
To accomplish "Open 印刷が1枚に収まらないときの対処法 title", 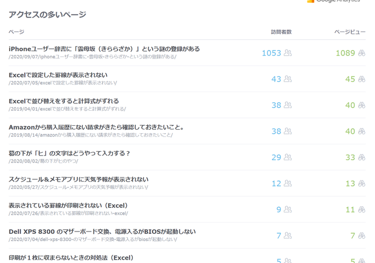I will (72, 258).
